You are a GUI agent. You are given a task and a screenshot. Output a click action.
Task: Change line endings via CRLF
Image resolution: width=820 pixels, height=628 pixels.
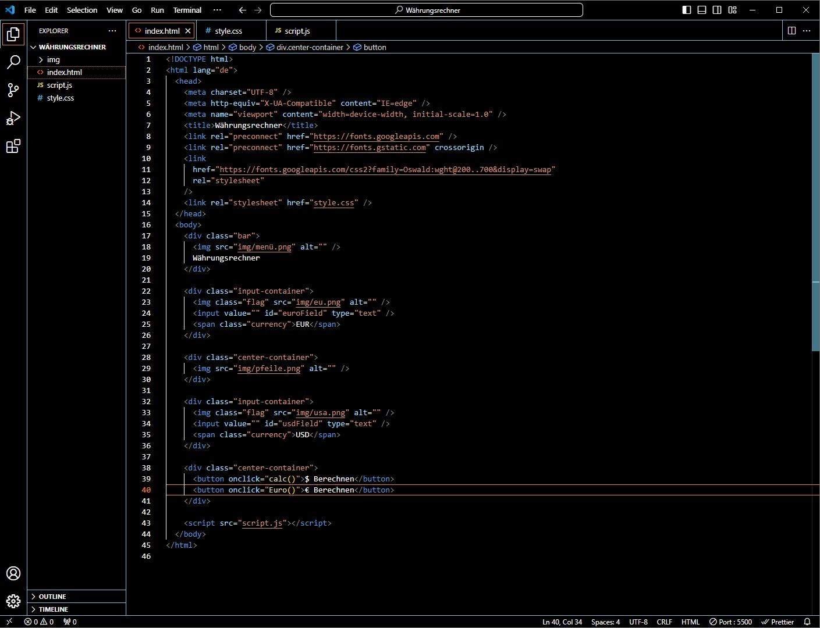tap(665, 622)
